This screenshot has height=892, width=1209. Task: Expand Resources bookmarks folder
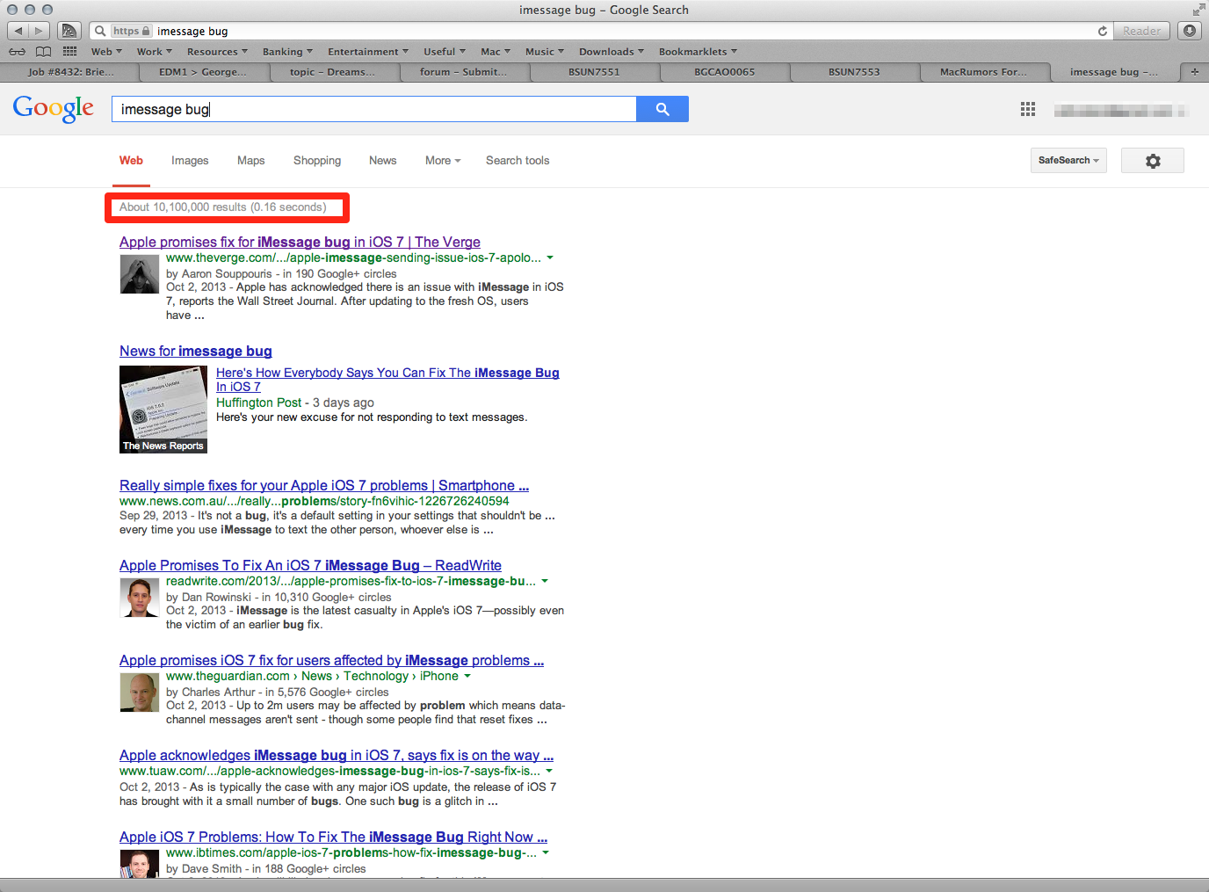pyautogui.click(x=217, y=52)
